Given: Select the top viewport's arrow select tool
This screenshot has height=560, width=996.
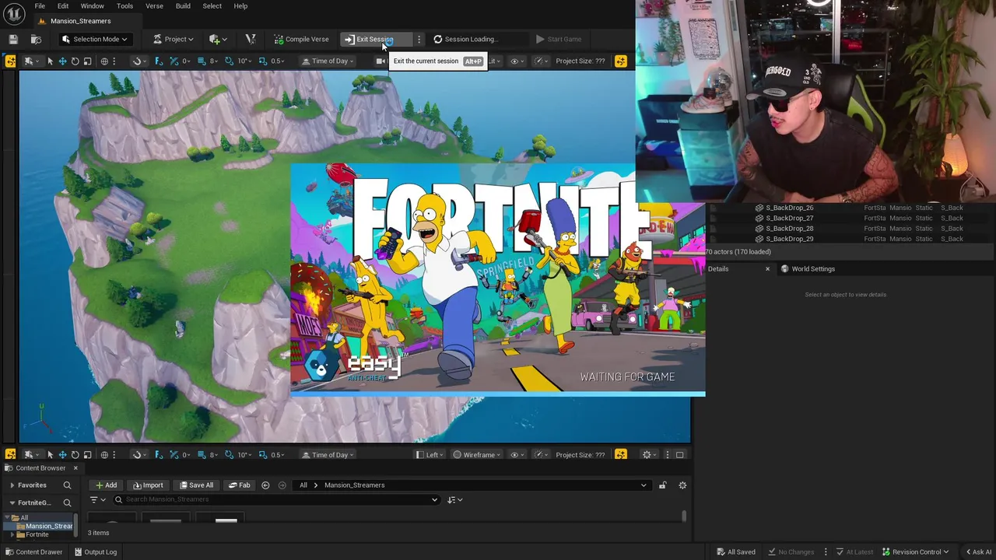Looking at the screenshot, I should pos(50,61).
